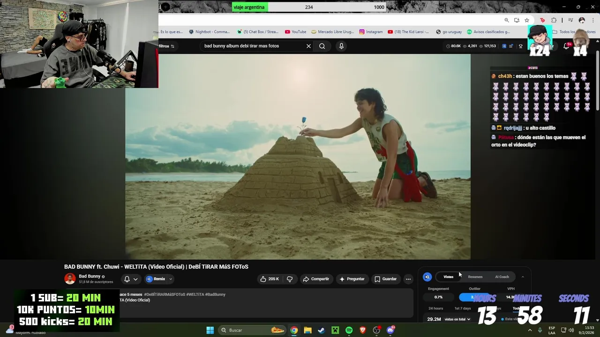Viewport: 600px width, 337px height.
Task: Select the 24 hours time range
Action: coord(435,308)
